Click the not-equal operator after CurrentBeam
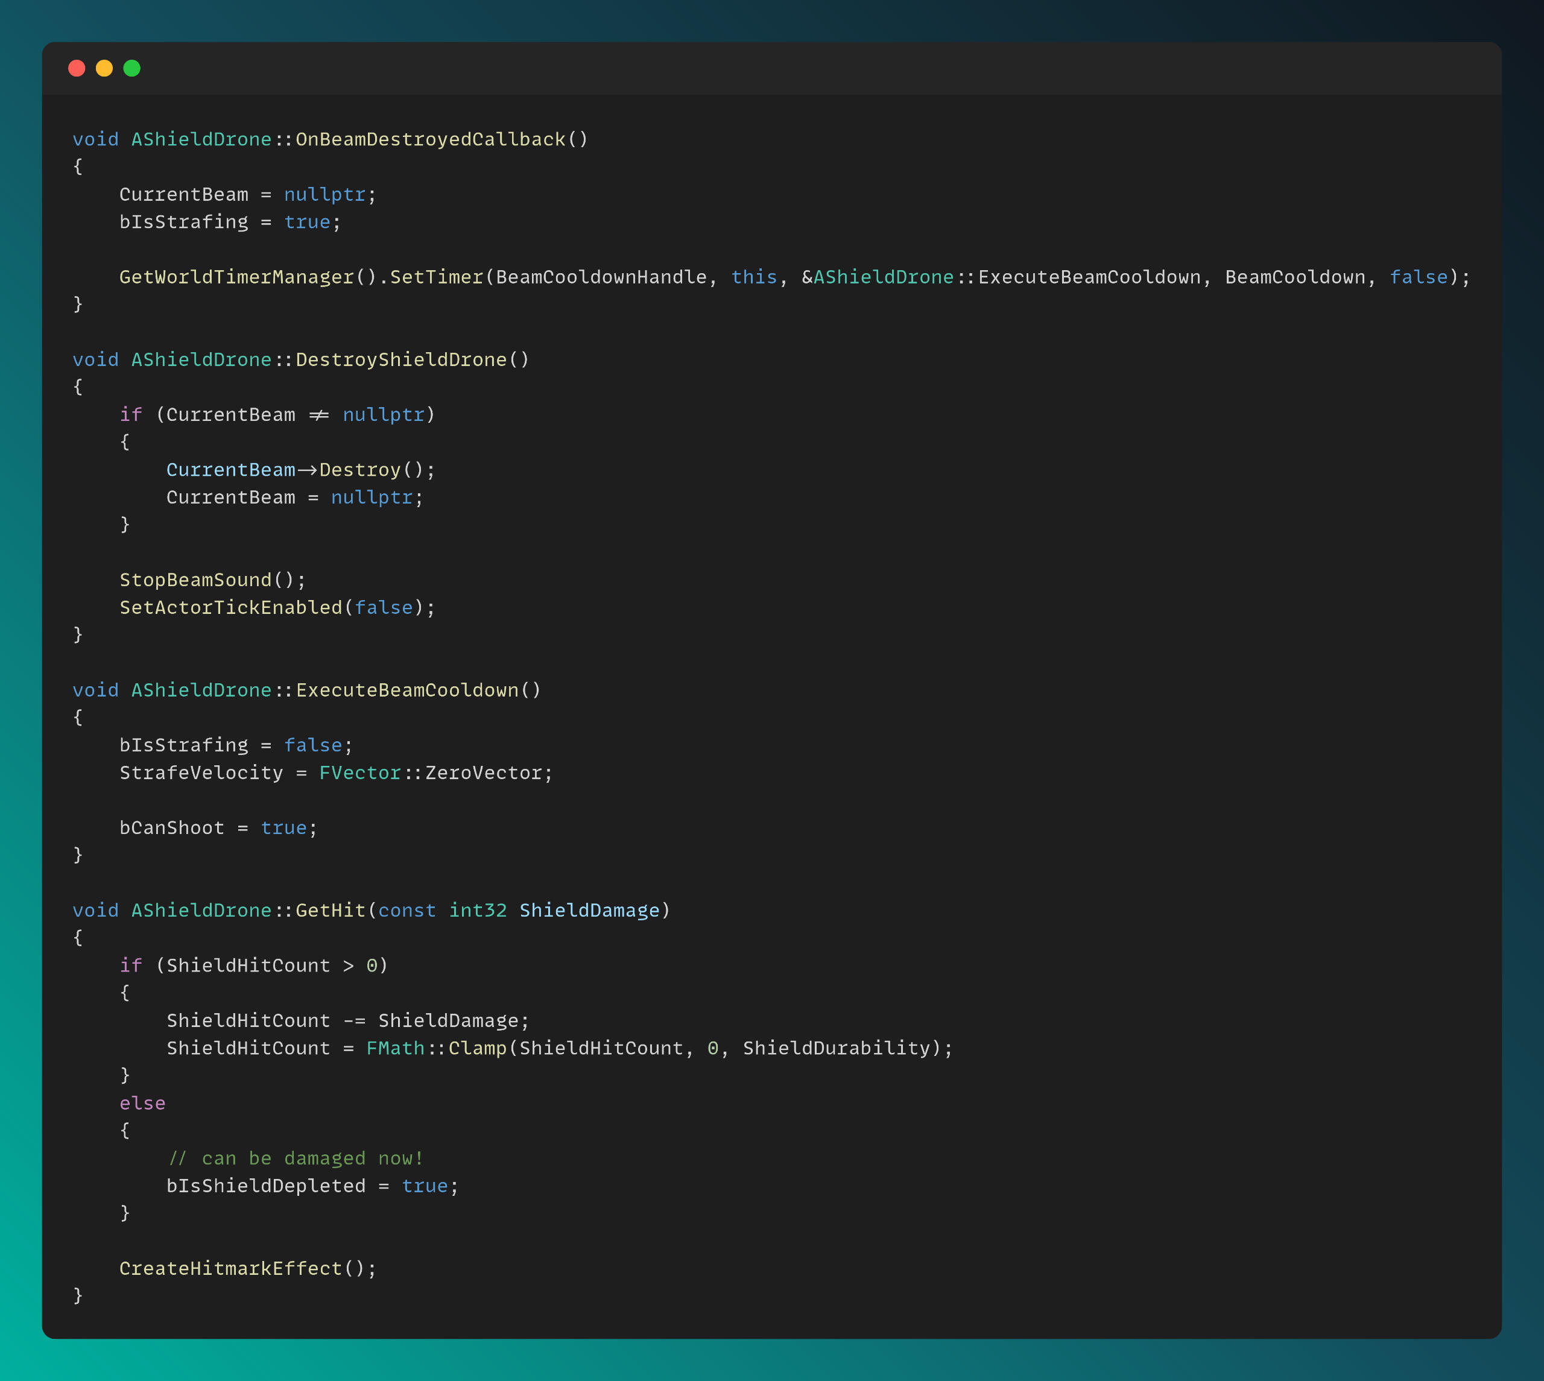This screenshot has width=1544, height=1381. [x=318, y=415]
